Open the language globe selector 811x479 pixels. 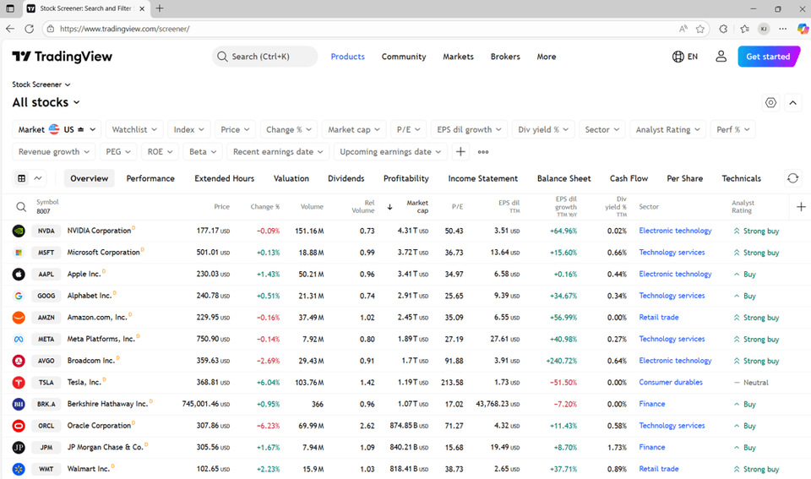tap(685, 57)
